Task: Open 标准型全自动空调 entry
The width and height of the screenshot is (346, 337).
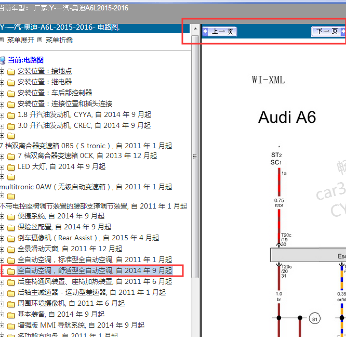Action: tap(95, 260)
